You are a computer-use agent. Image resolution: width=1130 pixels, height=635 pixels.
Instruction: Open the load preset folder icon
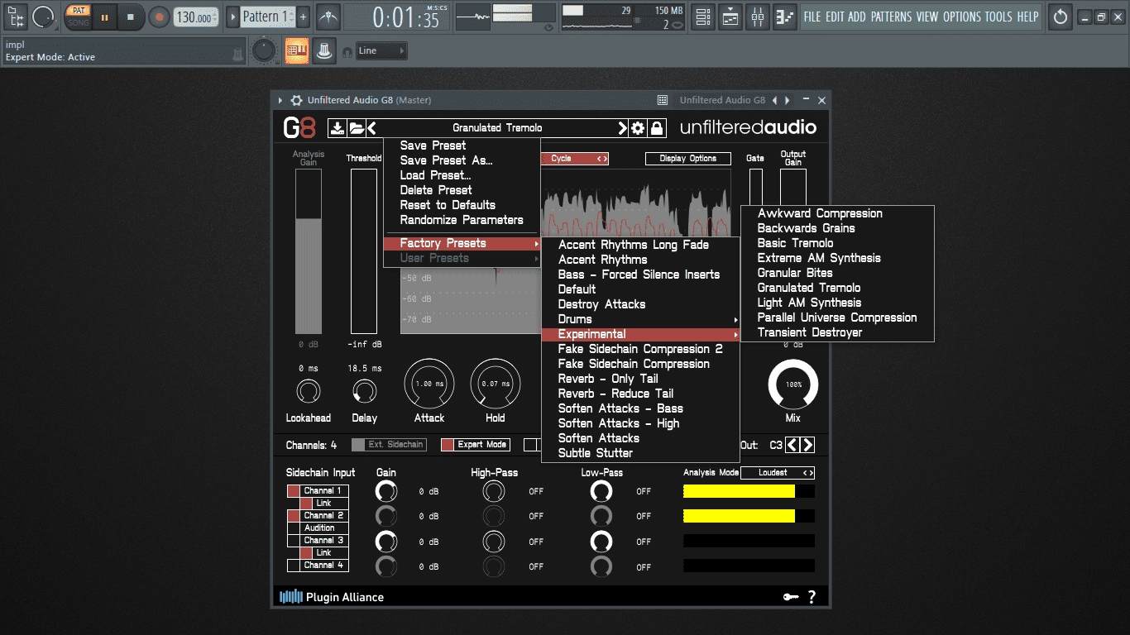click(x=357, y=128)
